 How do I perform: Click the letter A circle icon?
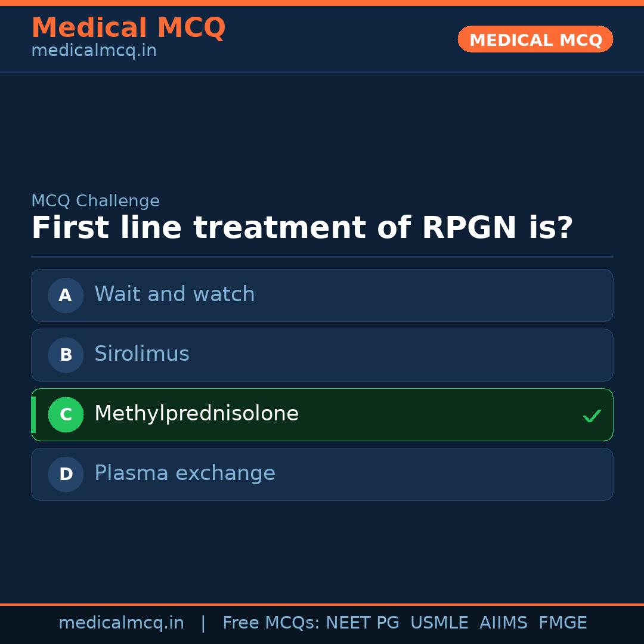pyautogui.click(x=66, y=295)
